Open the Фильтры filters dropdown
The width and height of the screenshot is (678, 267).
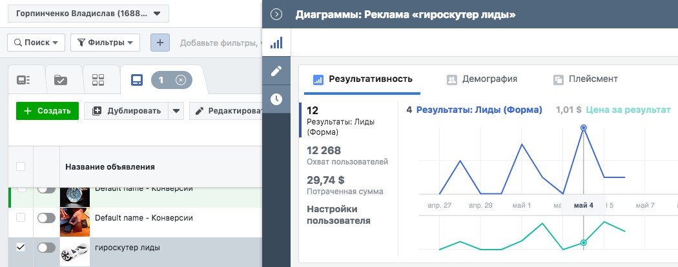[105, 43]
